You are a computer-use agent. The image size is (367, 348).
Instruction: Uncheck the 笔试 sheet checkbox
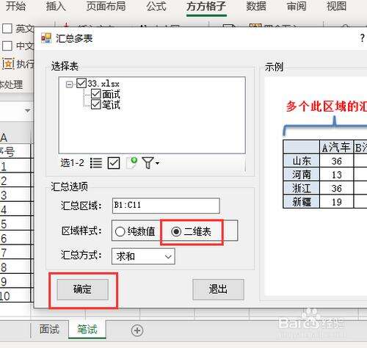pos(95,104)
